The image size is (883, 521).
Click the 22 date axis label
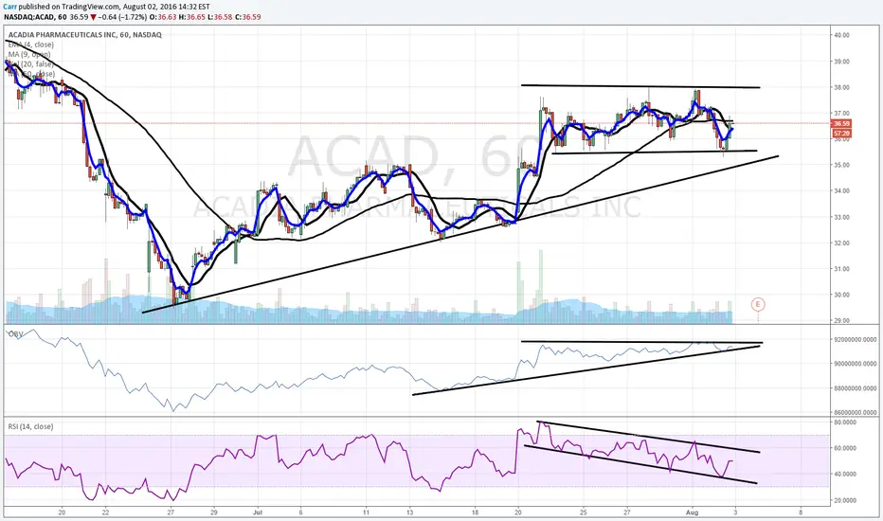coord(105,512)
